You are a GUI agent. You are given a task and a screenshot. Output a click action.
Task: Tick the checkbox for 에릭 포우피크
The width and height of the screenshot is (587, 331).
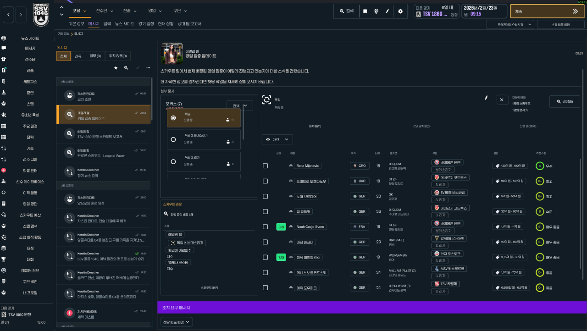[265, 288]
